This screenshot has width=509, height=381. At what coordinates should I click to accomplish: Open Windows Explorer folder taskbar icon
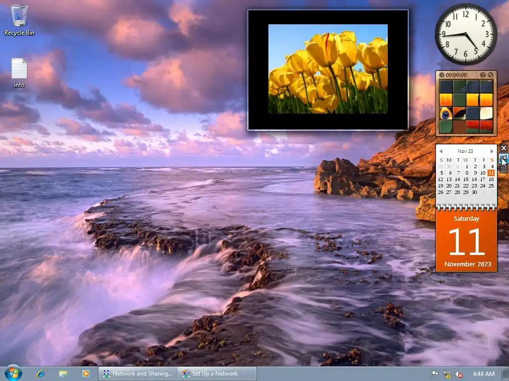pos(63,374)
